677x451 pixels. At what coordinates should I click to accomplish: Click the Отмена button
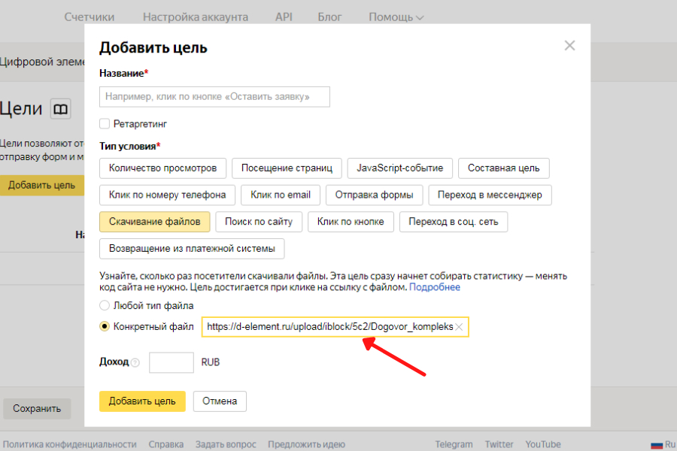click(220, 401)
